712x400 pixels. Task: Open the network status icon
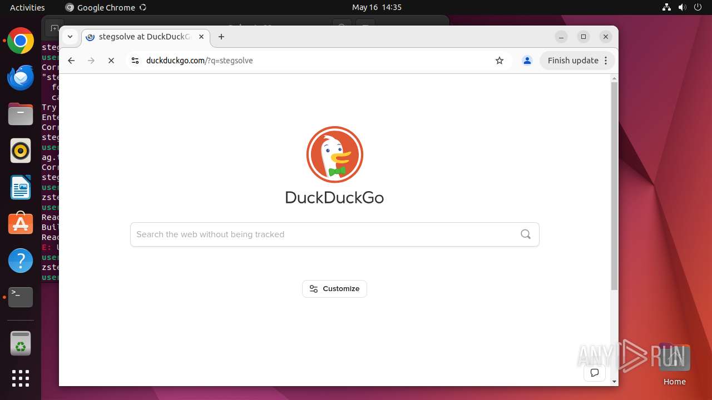click(x=666, y=7)
